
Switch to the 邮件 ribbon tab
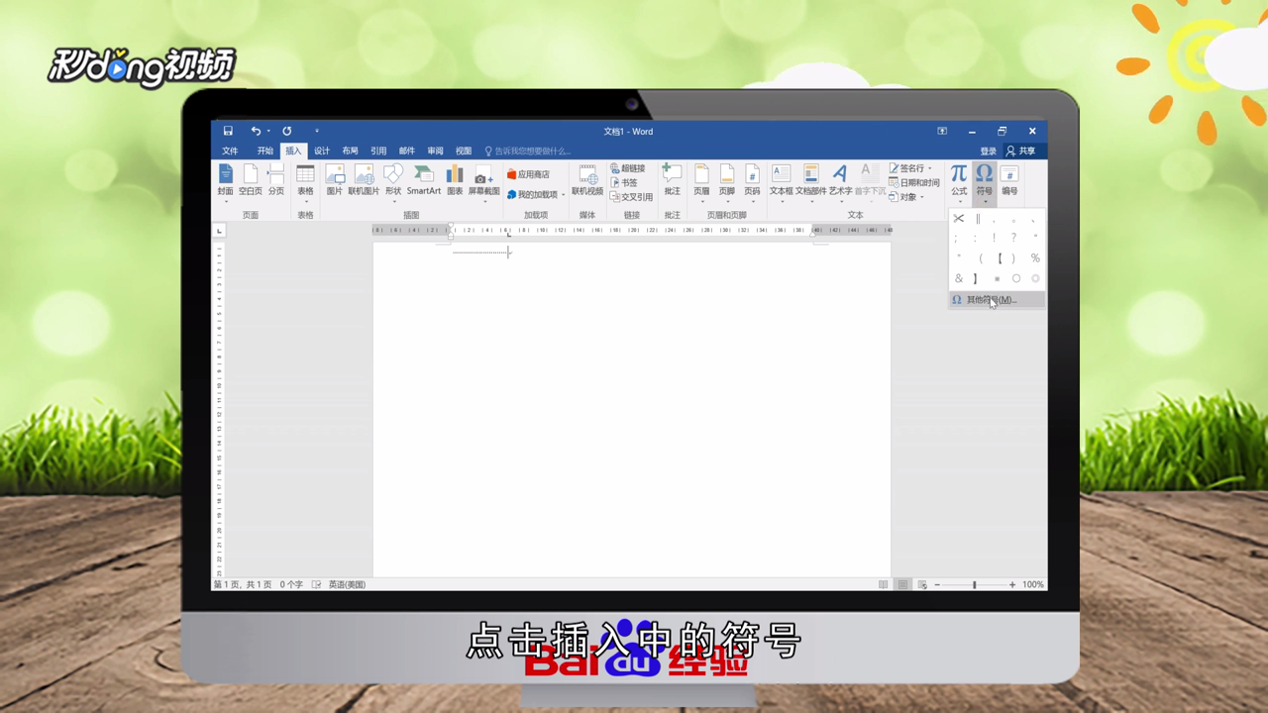[407, 151]
